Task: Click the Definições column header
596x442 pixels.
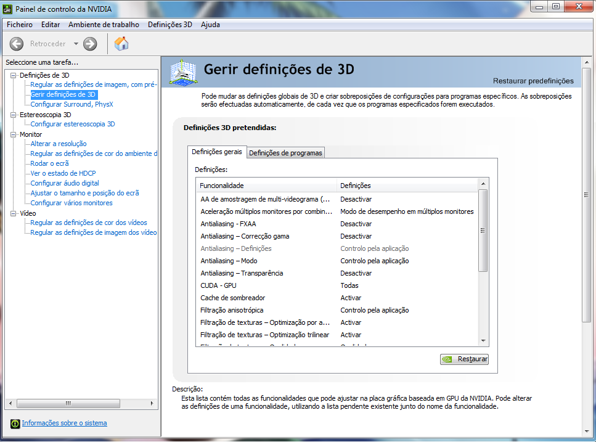Action: [407, 186]
